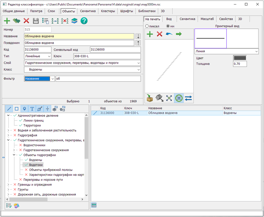The height and width of the screenshot is (217, 264).
Task: Select the red X delete object icon
Action: point(26,21)
